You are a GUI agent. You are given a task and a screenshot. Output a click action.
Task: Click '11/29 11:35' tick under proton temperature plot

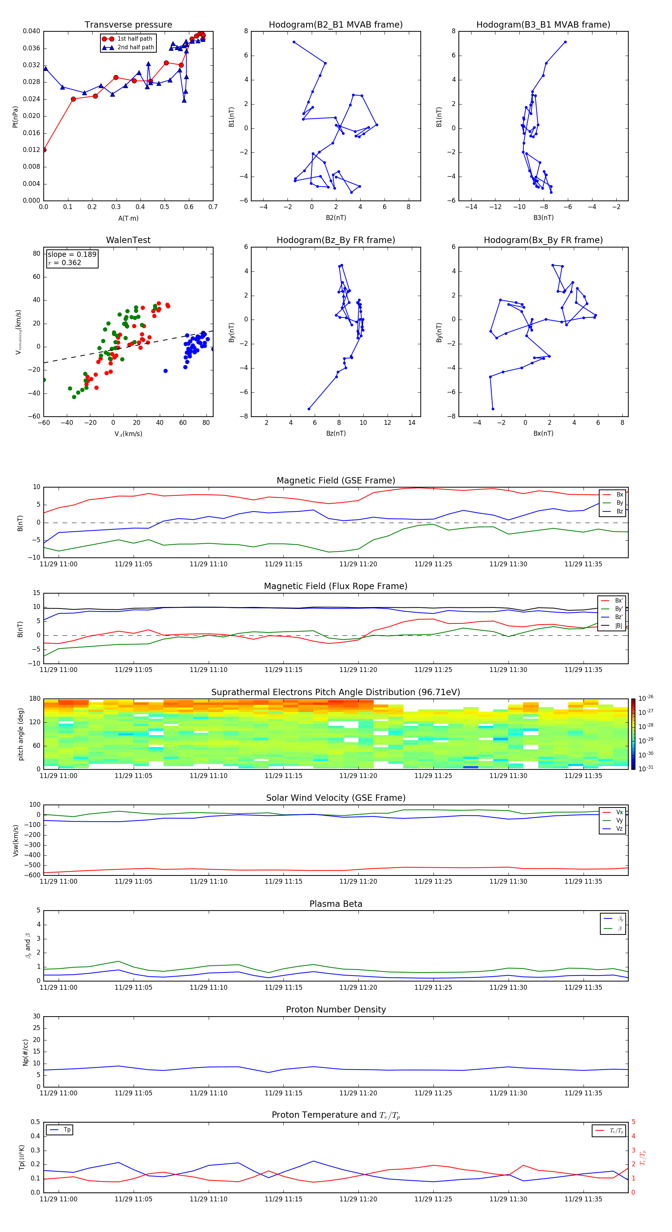coord(583,1199)
